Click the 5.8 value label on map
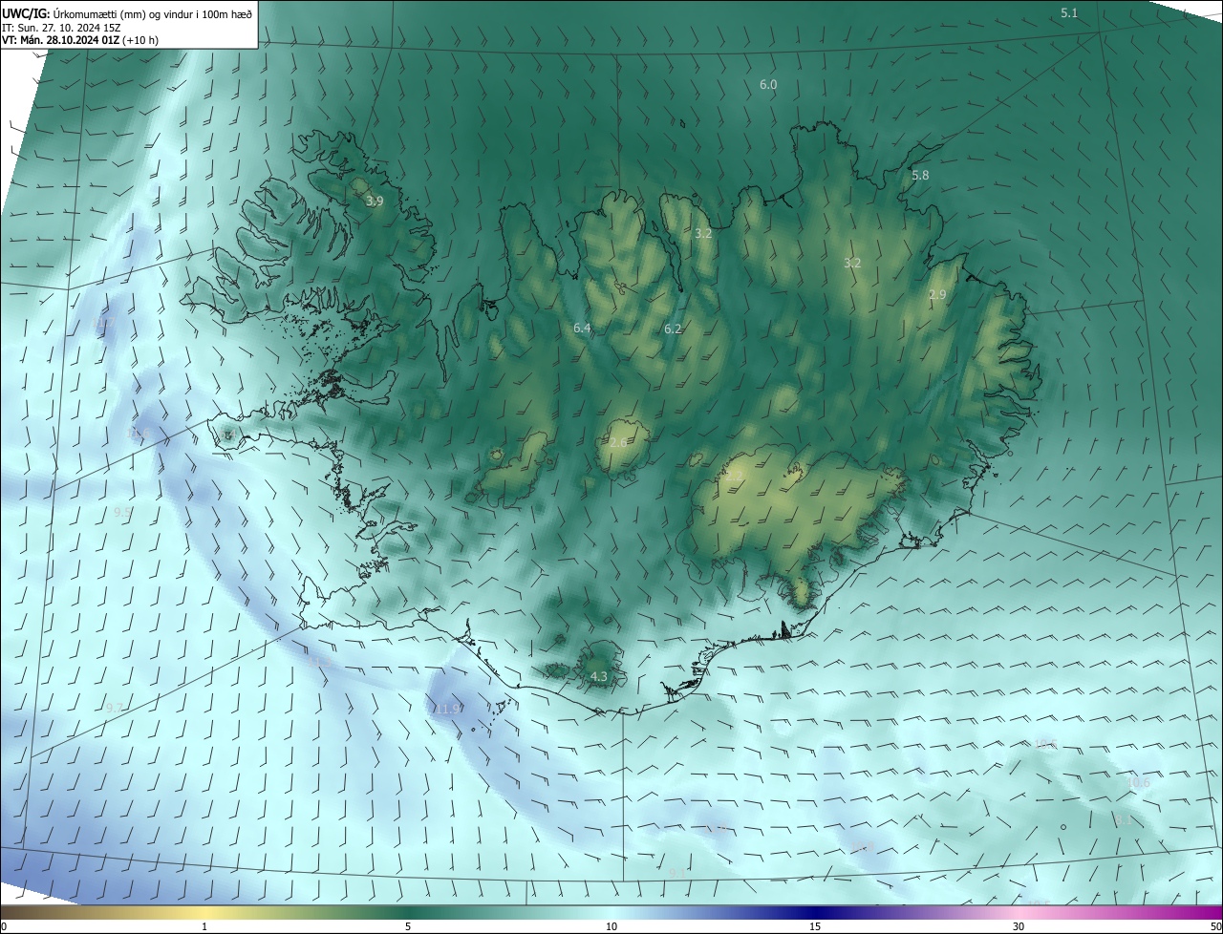 (920, 176)
